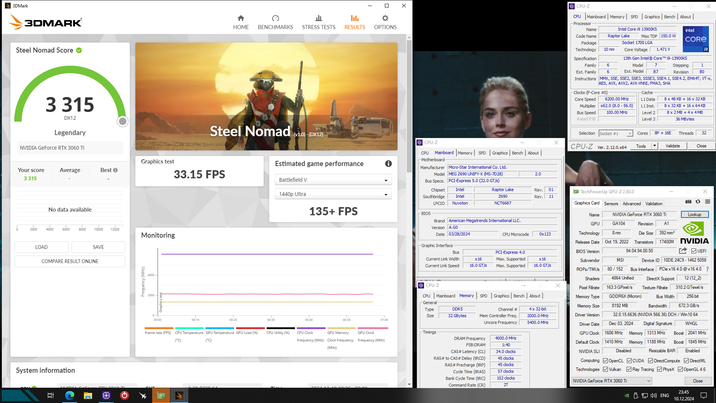
Task: Click the Frame rate (FPS) orange legend swatch
Action: tap(159, 328)
